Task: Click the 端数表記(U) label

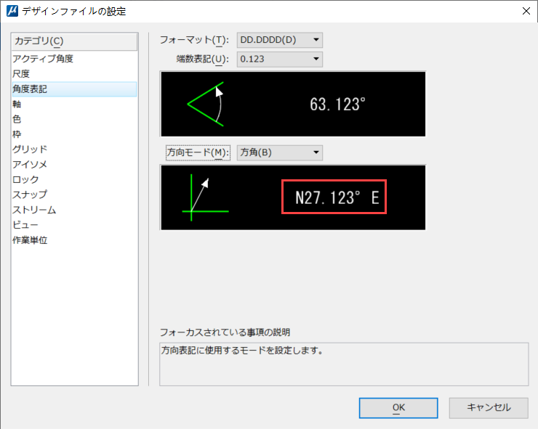Action: (x=202, y=60)
